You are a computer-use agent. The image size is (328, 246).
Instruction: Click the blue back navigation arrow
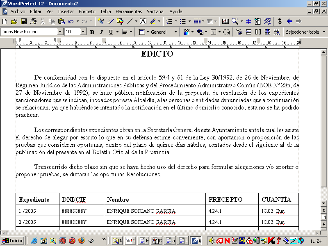289,21
